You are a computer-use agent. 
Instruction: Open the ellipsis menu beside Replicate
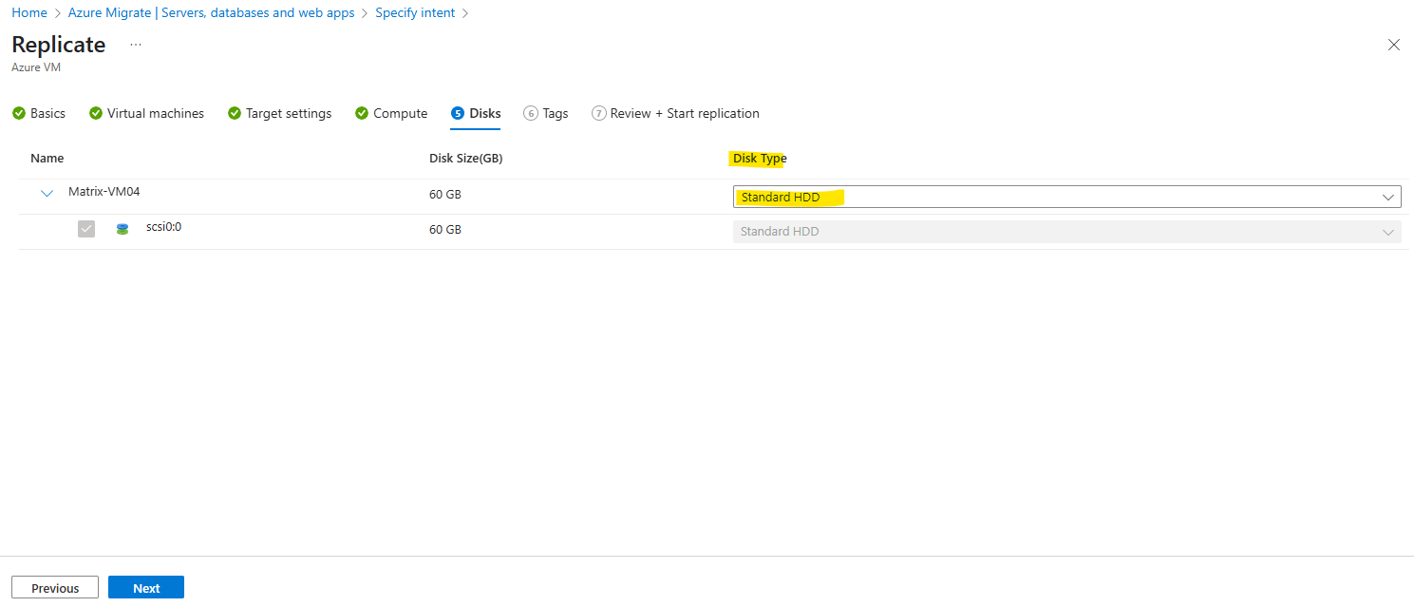pyautogui.click(x=136, y=45)
